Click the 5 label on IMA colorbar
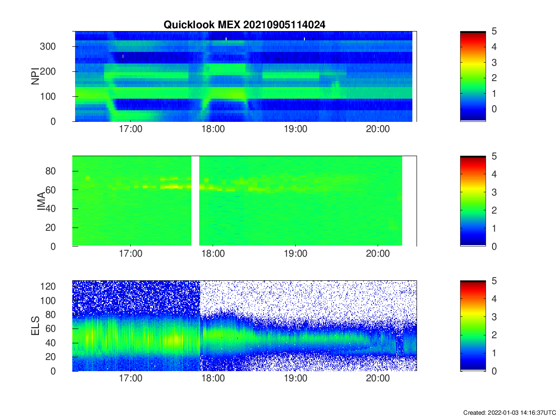556x417 pixels. 494,156
